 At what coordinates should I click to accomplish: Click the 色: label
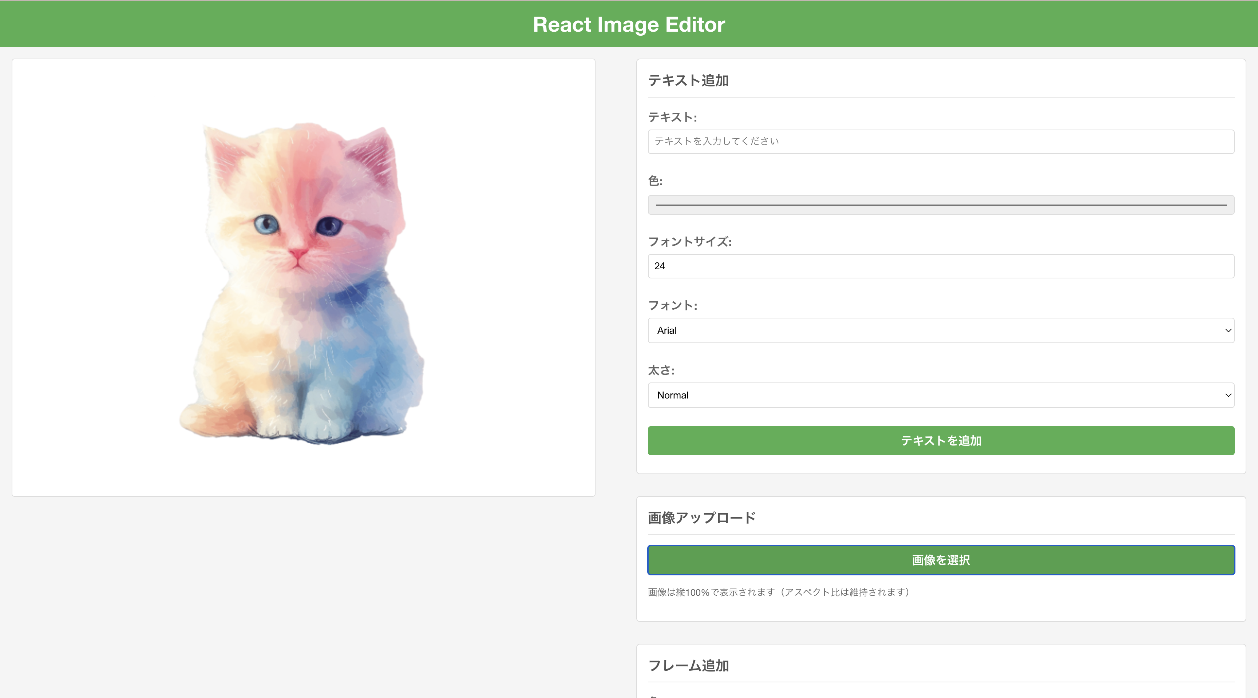(x=655, y=181)
